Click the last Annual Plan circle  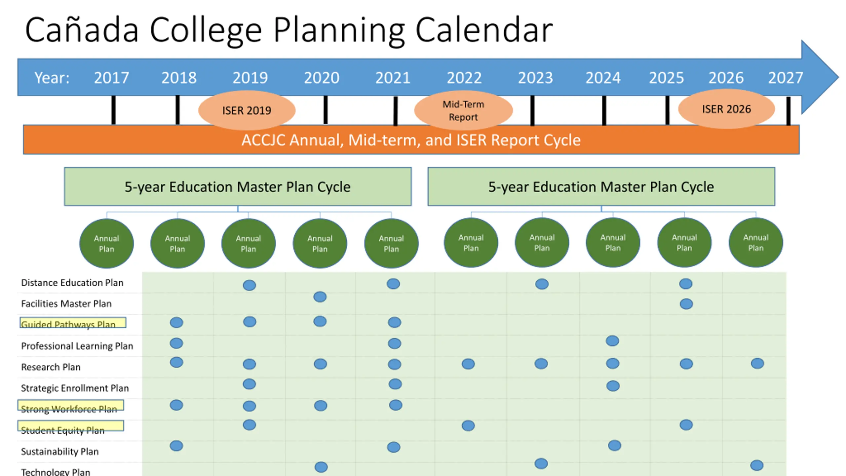click(x=755, y=243)
